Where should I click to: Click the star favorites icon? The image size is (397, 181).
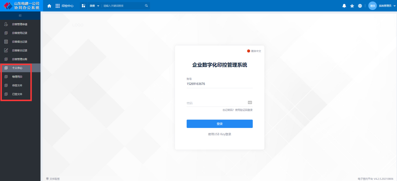coord(352,6)
